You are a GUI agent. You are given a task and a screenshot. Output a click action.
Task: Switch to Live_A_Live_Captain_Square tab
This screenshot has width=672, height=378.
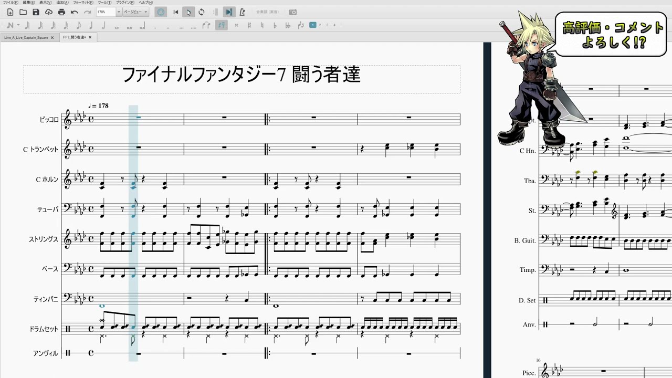point(26,37)
